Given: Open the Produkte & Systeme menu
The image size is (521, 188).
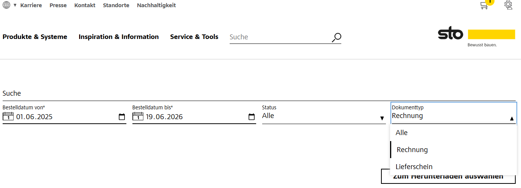Looking at the screenshot, I should pyautogui.click(x=35, y=37).
